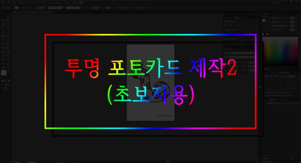Image resolution: width=301 pixels, height=163 pixels.
Task: Open the control bar stroke color swatch
Action: (23, 8)
